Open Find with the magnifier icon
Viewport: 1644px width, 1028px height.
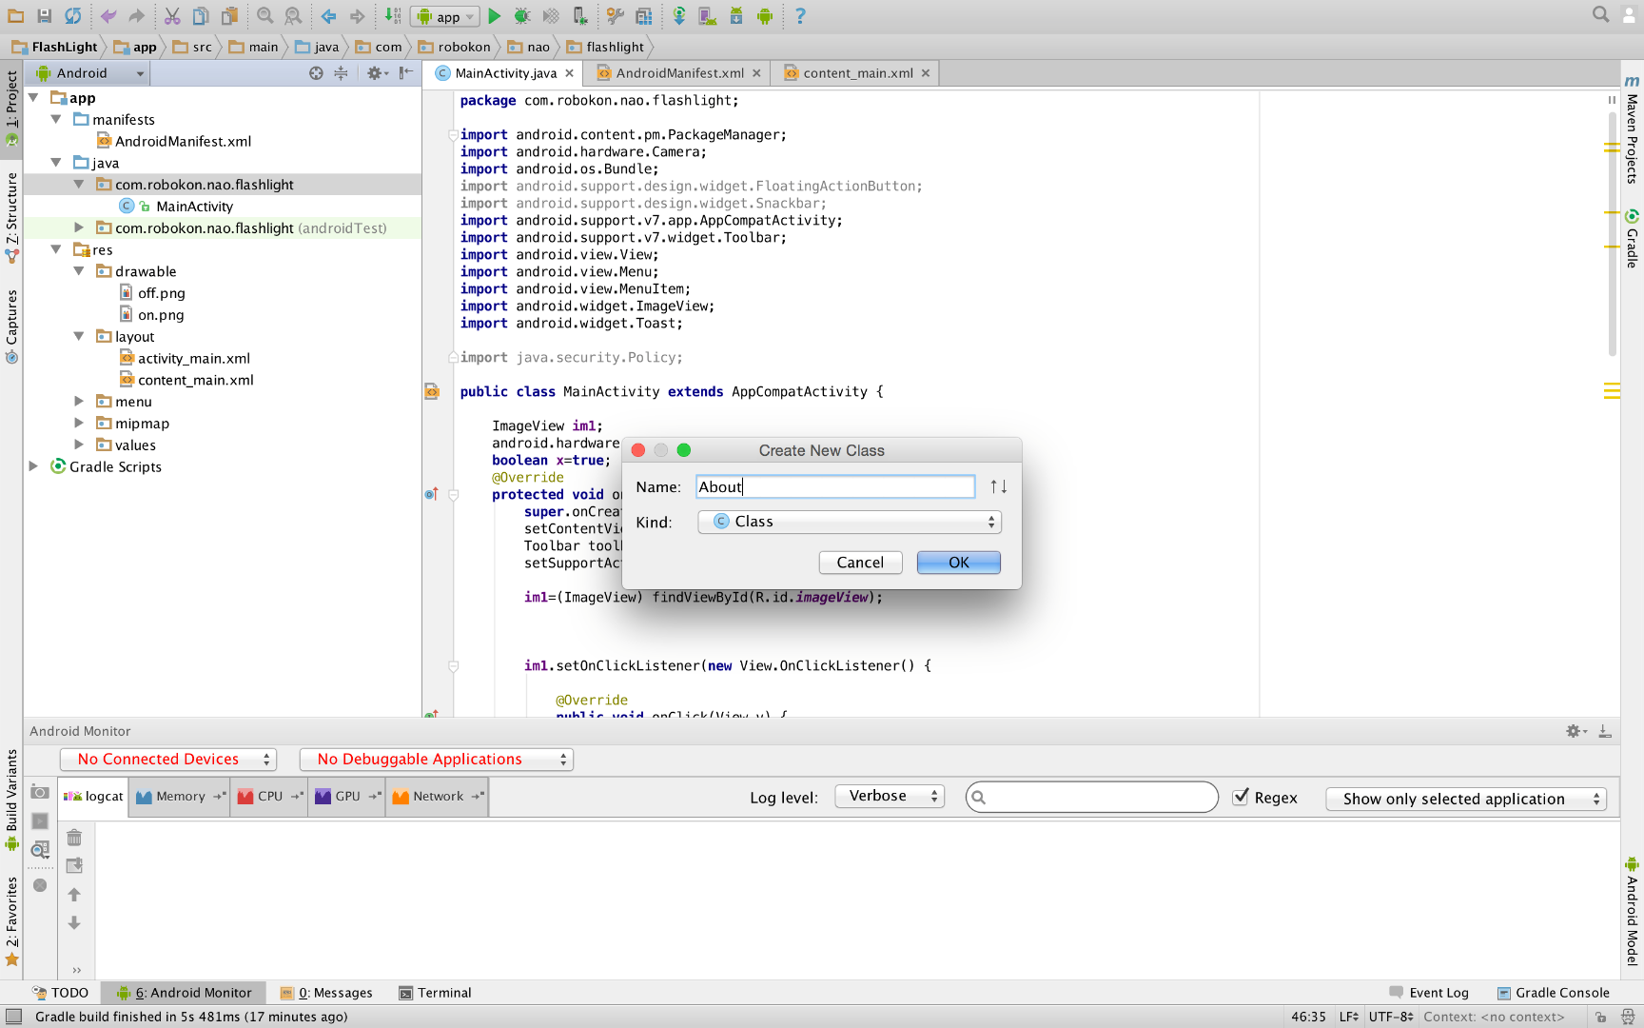pyautogui.click(x=264, y=16)
